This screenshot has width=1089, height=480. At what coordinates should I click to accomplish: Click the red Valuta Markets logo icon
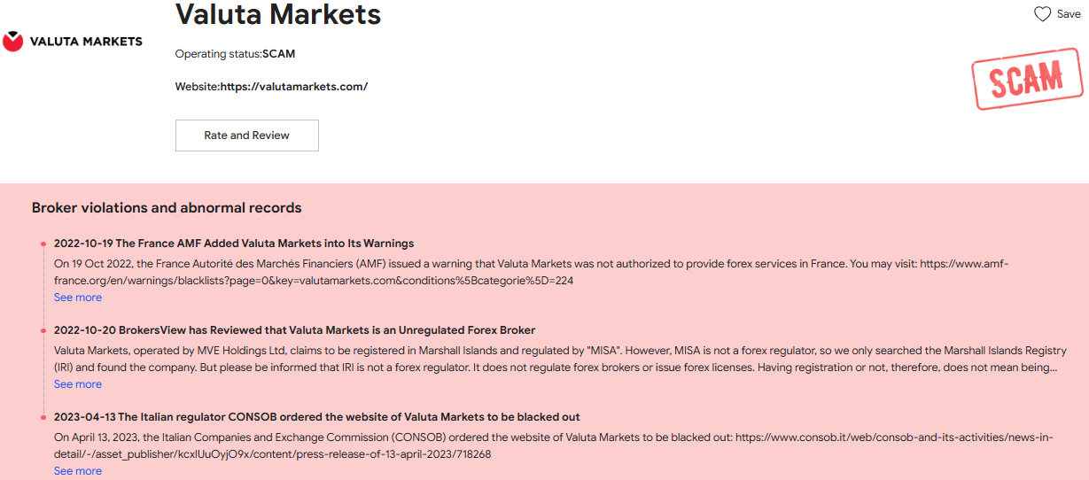(x=13, y=42)
